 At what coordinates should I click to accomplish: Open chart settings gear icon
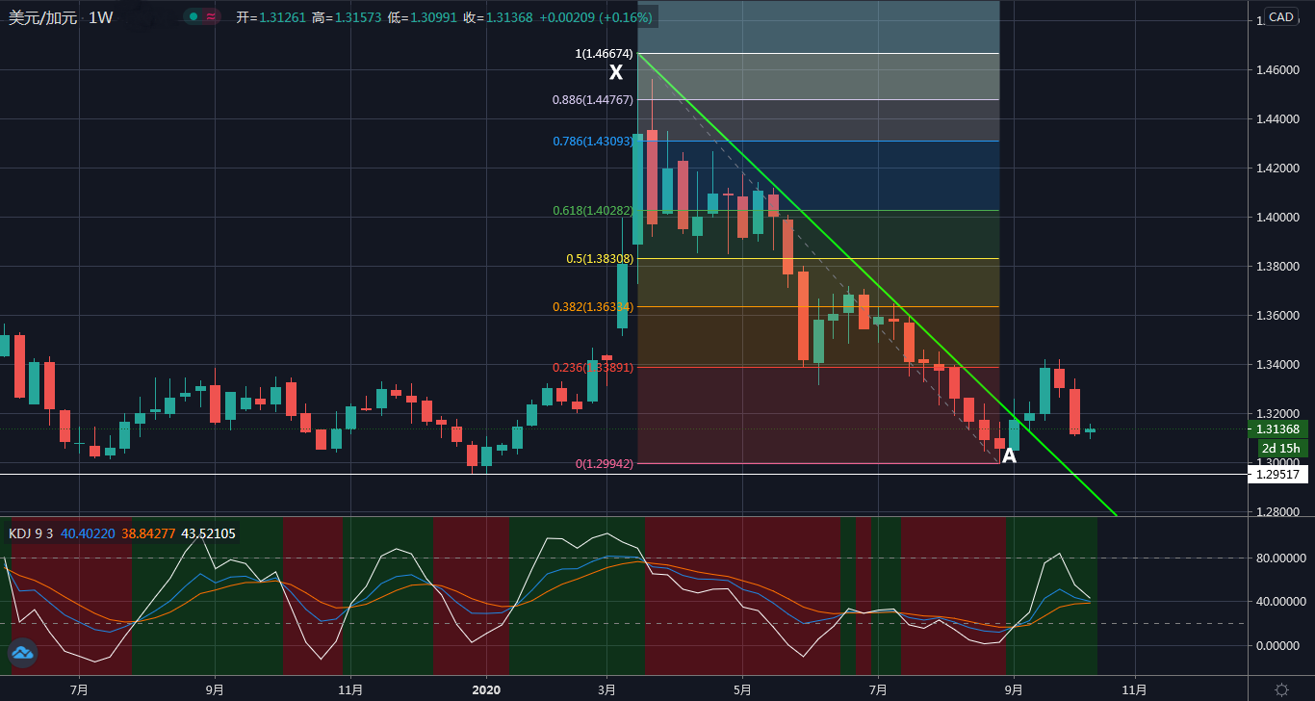click(x=1281, y=689)
